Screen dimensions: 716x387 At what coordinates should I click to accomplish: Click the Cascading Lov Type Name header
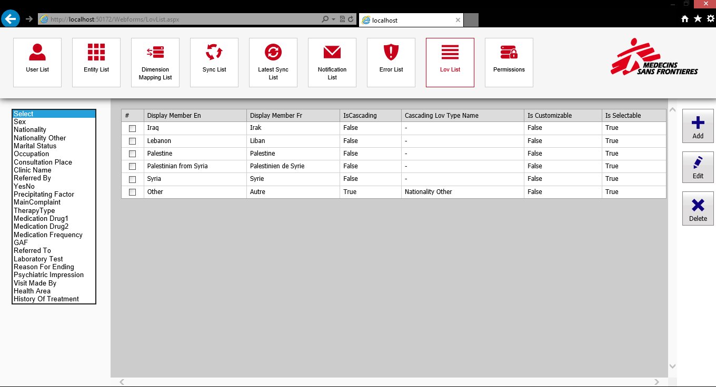point(463,116)
